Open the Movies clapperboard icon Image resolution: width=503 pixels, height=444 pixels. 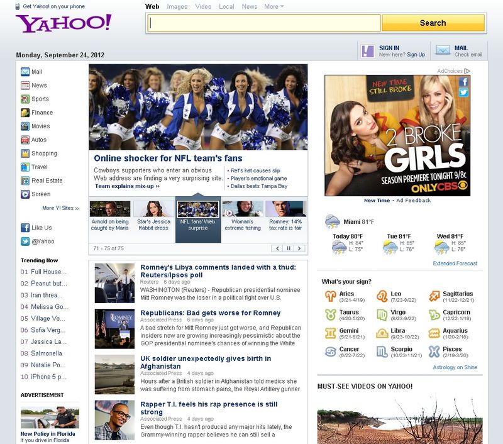25,126
